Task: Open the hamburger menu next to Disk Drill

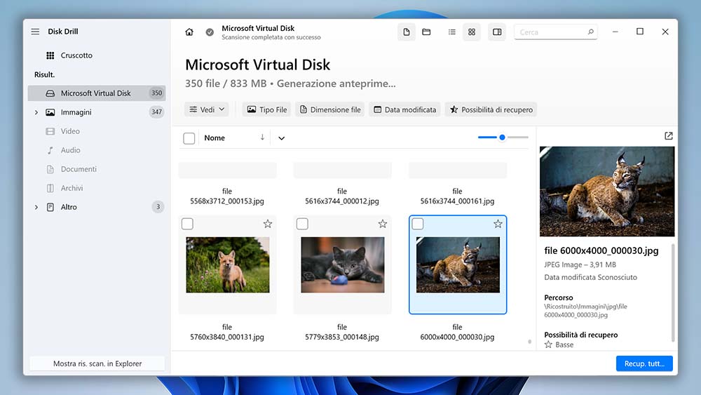Action: pos(35,32)
